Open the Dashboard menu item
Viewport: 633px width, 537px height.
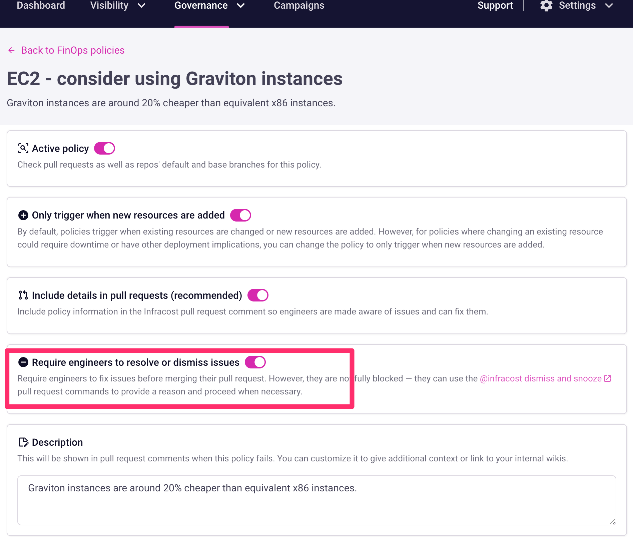[x=41, y=6]
